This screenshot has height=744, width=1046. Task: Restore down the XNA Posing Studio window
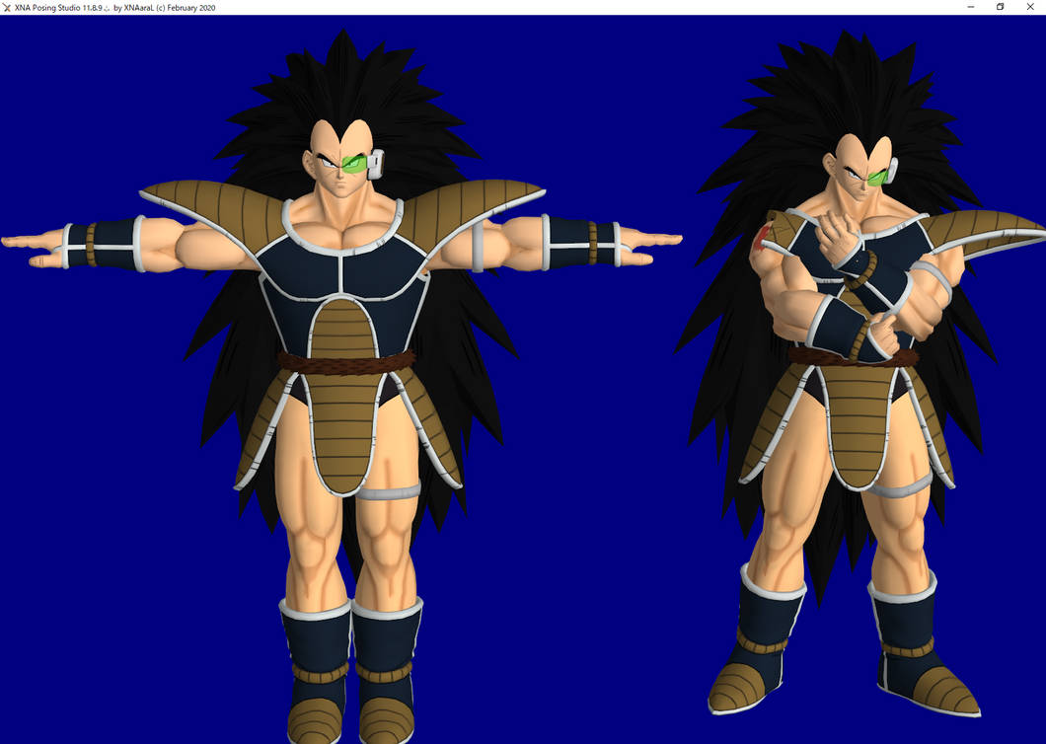pyautogui.click(x=1000, y=7)
